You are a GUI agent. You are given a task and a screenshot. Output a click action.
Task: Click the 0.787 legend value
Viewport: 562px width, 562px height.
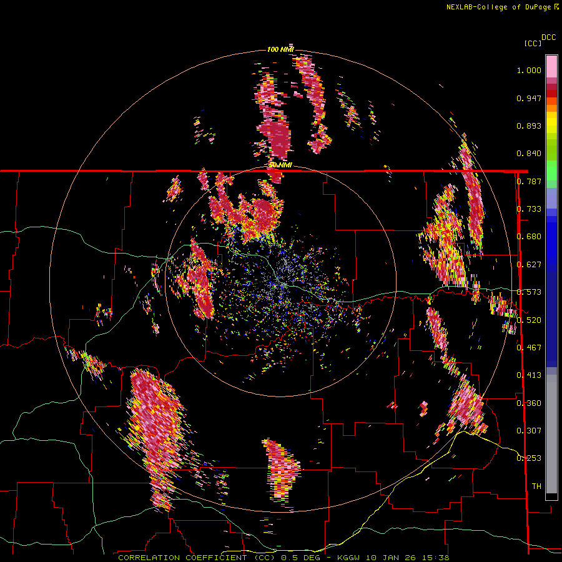(529, 181)
